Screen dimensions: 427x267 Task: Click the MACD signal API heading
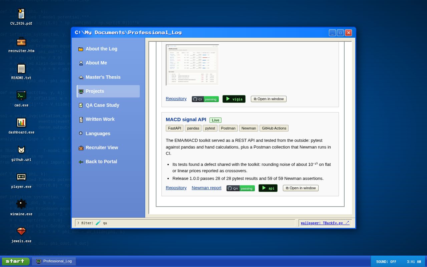pyautogui.click(x=186, y=119)
